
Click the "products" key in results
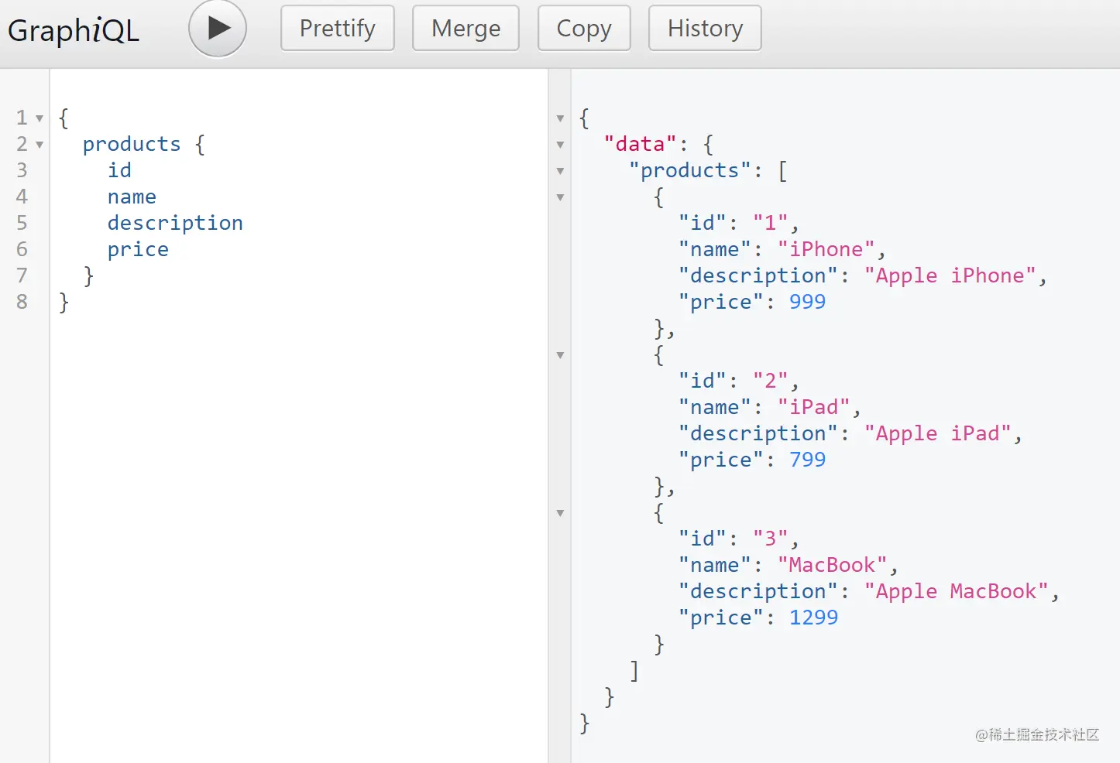[690, 170]
